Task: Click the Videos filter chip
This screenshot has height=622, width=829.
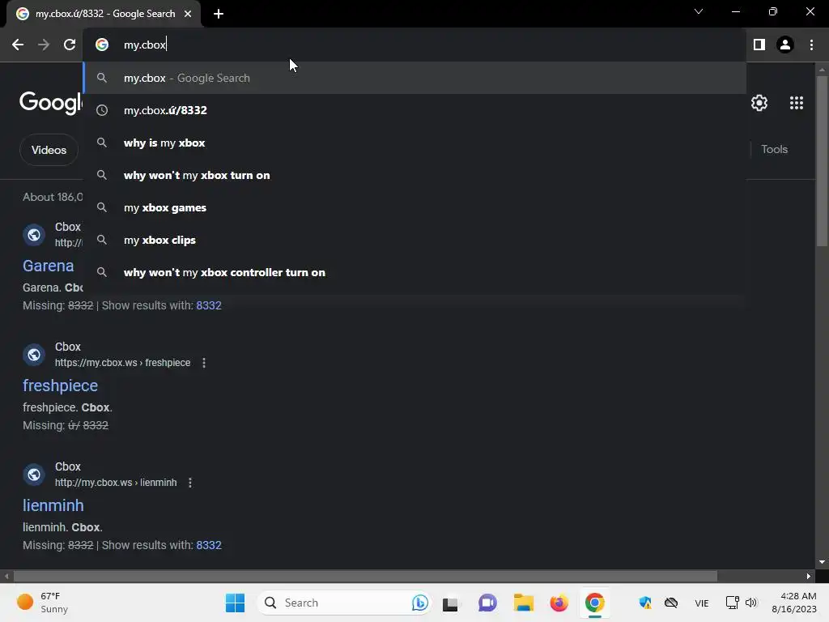Action: [49, 150]
